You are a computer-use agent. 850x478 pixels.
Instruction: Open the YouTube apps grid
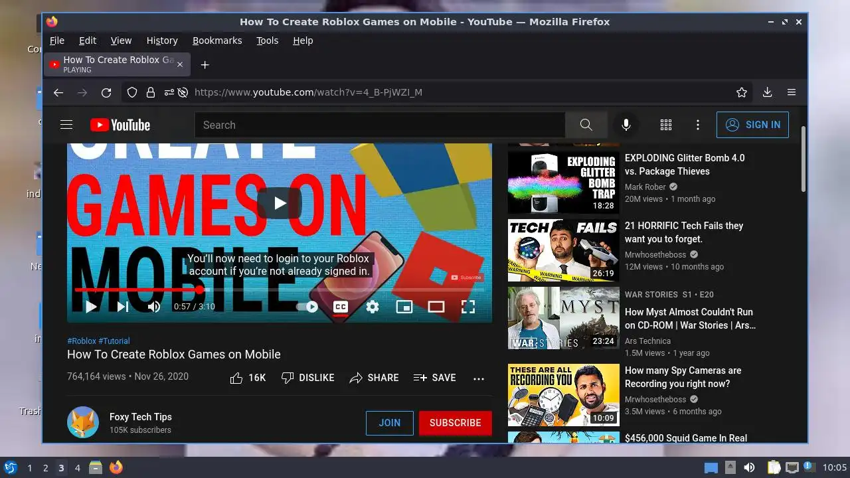[666, 125]
